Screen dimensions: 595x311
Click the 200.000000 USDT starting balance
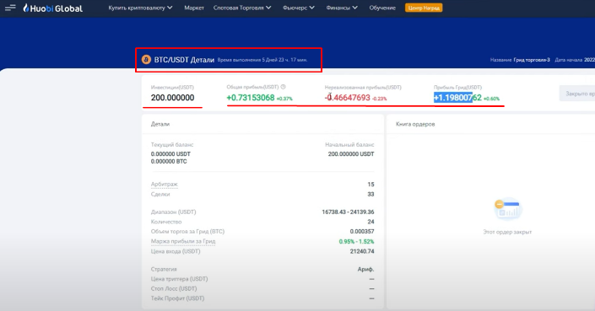(351, 154)
